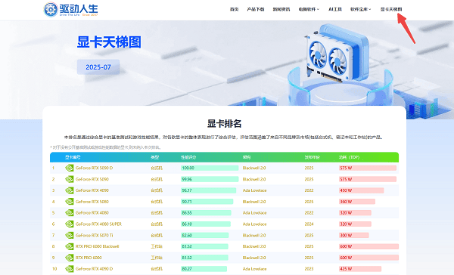Click the 类型 column header
The height and width of the screenshot is (275, 454).
pyautogui.click(x=154, y=157)
